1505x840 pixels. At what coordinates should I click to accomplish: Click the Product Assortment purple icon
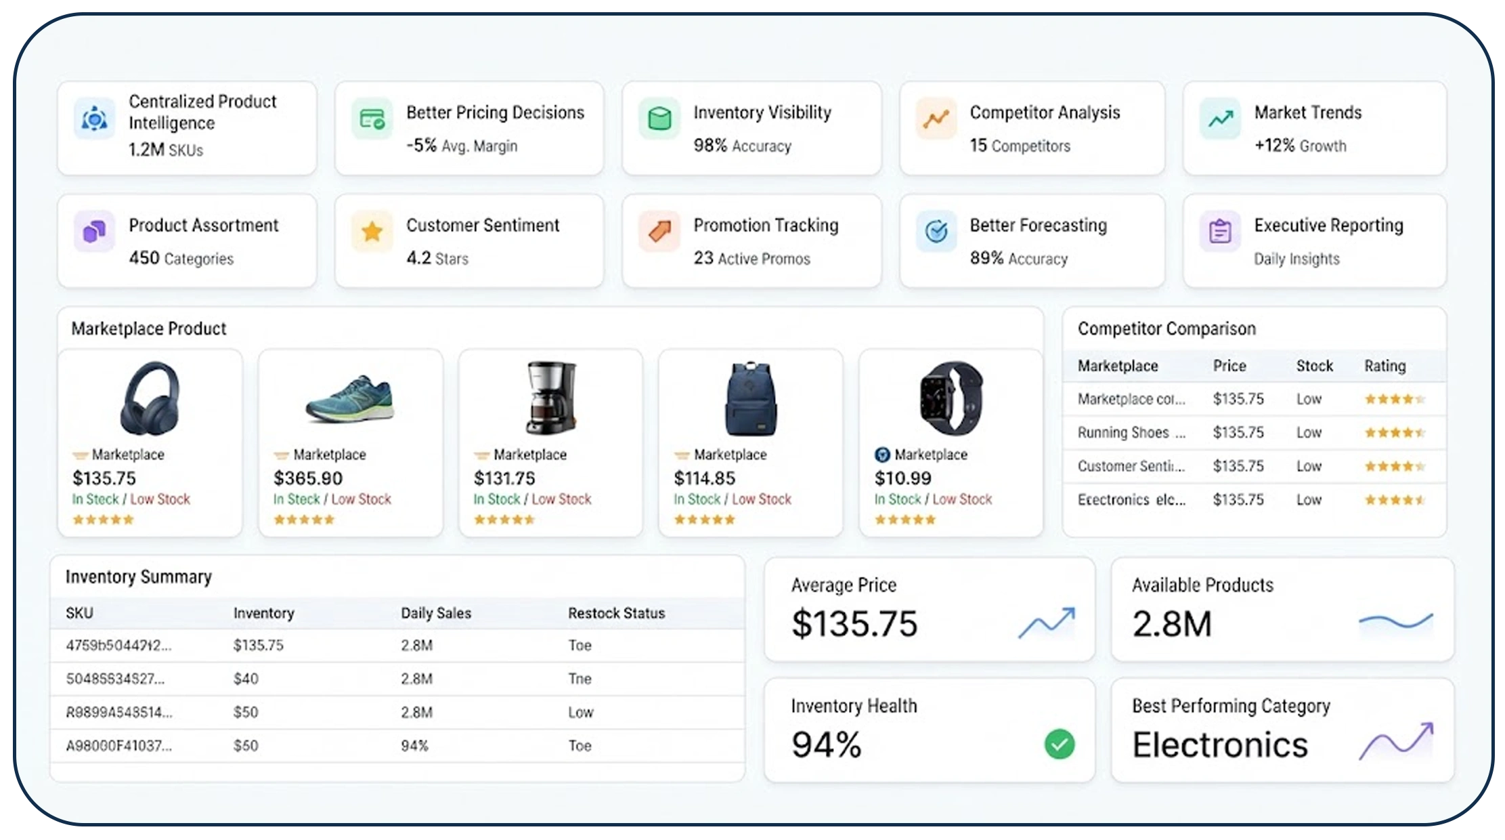click(x=94, y=232)
